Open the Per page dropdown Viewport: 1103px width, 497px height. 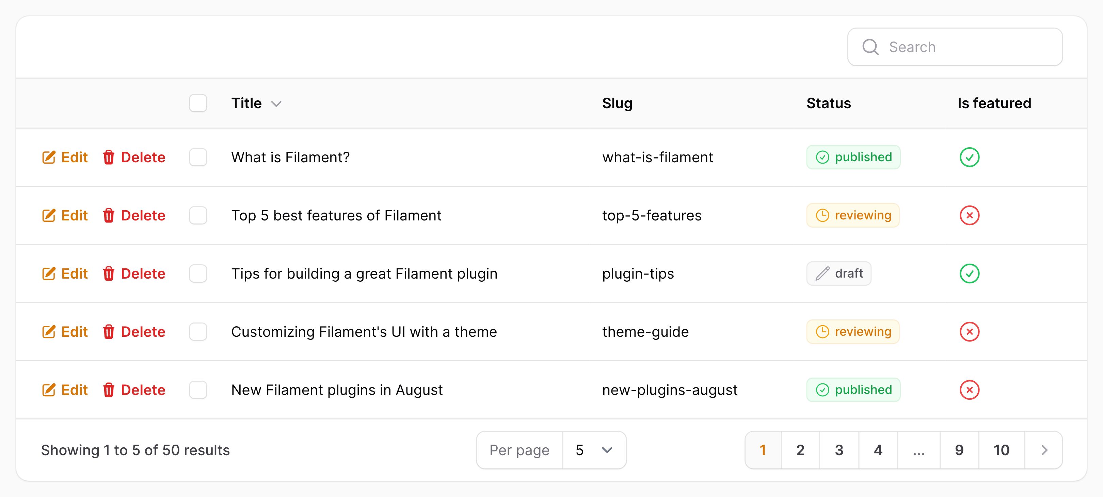[x=594, y=450]
